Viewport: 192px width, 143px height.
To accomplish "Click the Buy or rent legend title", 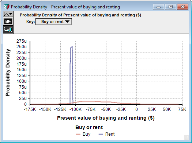I will (89, 127).
